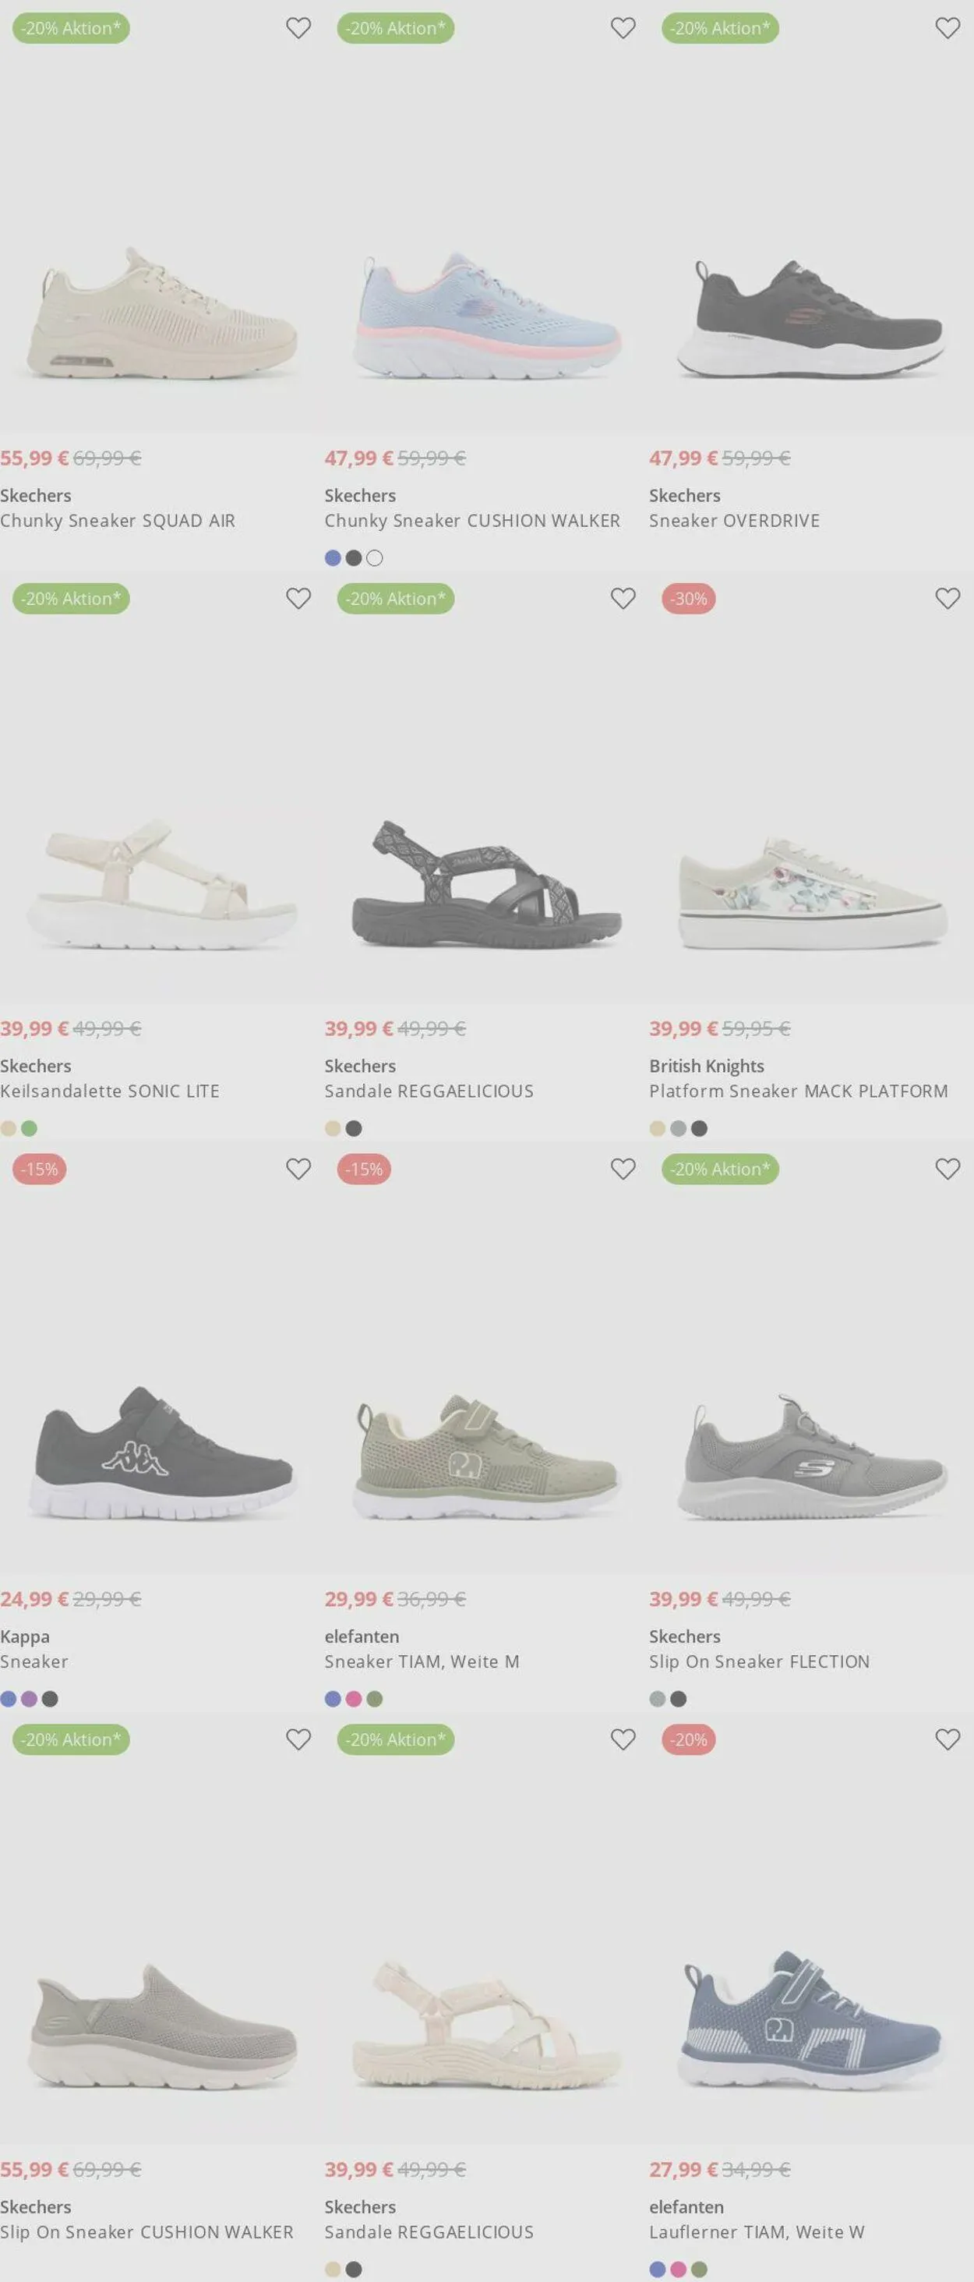Screen dimensions: 974x2282
Task: Click heart icon on Sneaker OVERDRIVE
Action: click(948, 28)
